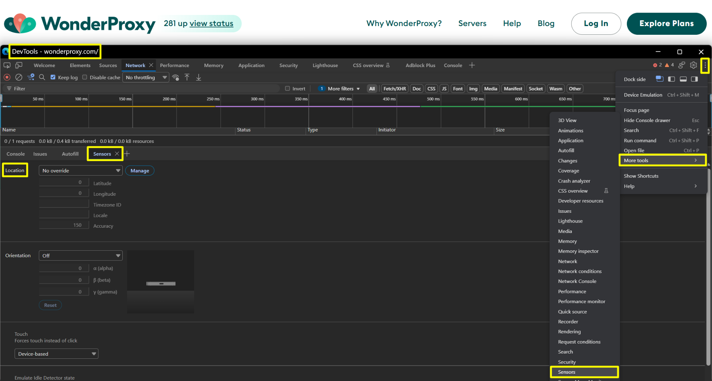Open the Issues drawer tab
This screenshot has height=381, width=712.
tap(40, 154)
